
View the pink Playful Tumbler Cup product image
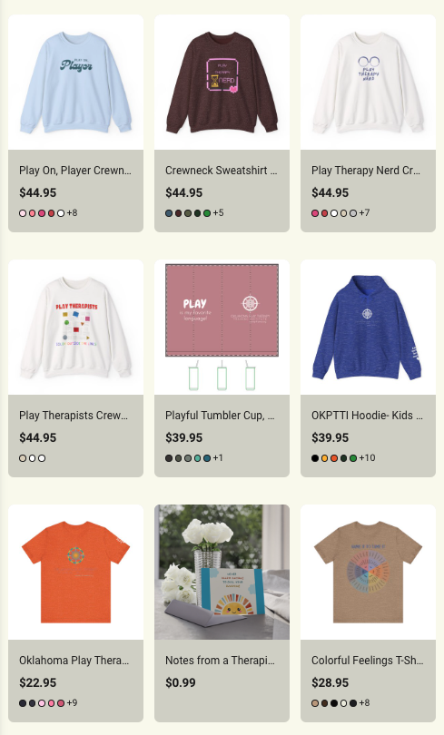click(x=222, y=328)
